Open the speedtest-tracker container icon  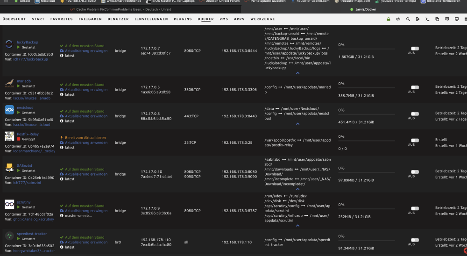point(9,236)
